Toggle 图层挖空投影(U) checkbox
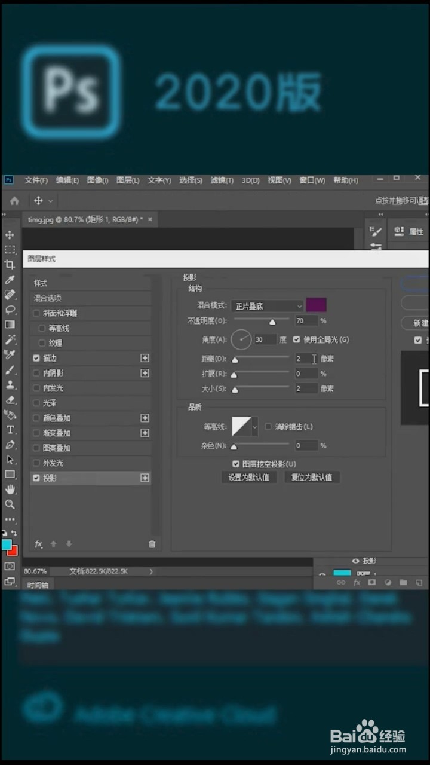Image resolution: width=430 pixels, height=765 pixels. tap(236, 464)
